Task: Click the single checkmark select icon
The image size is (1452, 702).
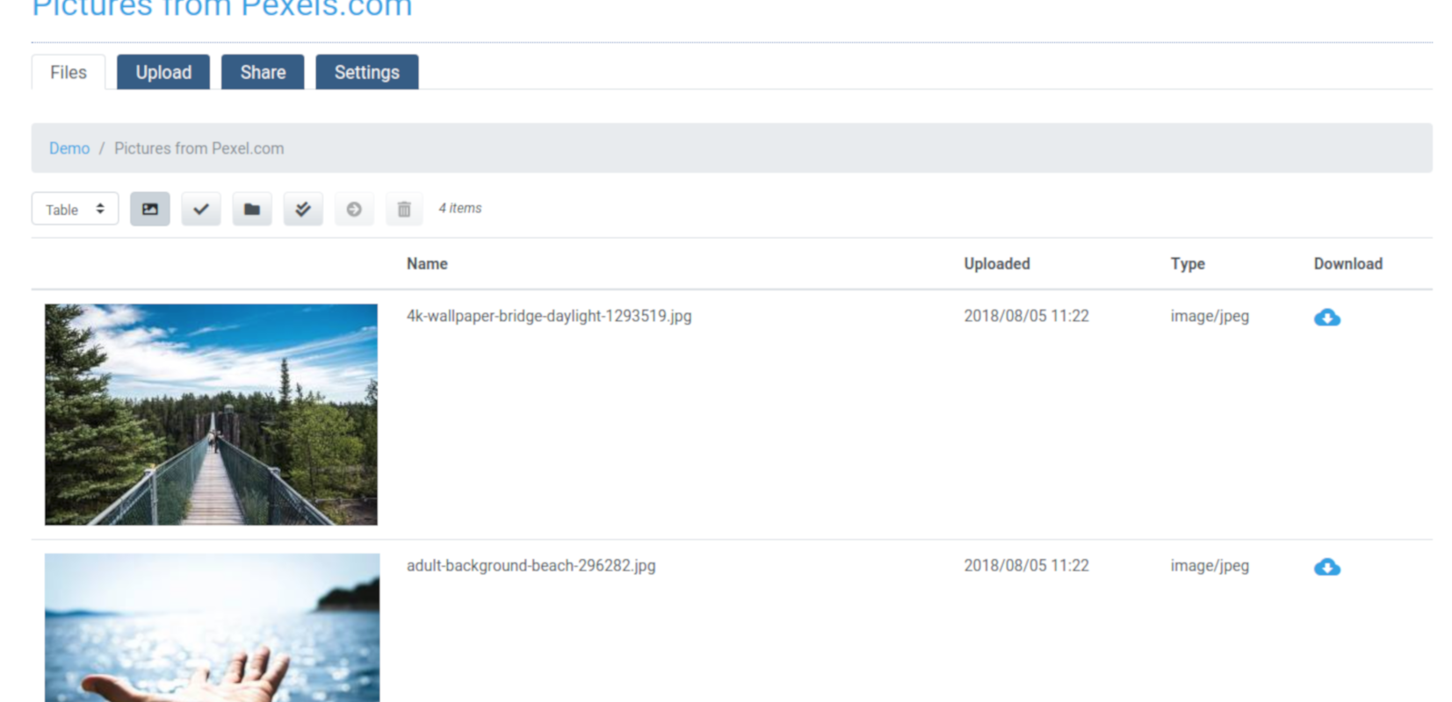Action: coord(201,209)
